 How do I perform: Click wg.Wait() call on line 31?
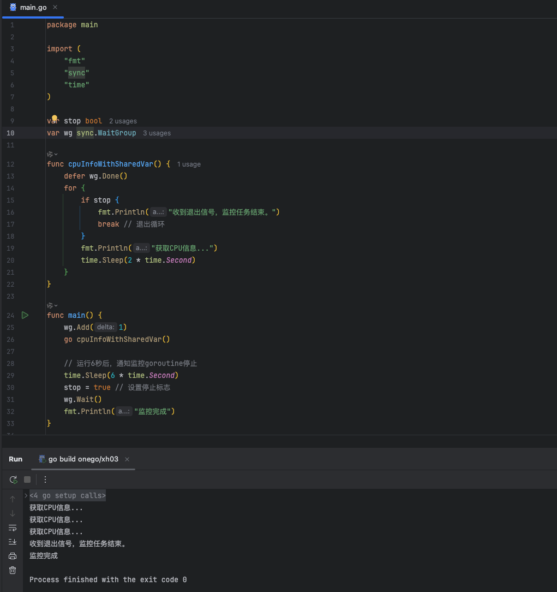click(83, 399)
